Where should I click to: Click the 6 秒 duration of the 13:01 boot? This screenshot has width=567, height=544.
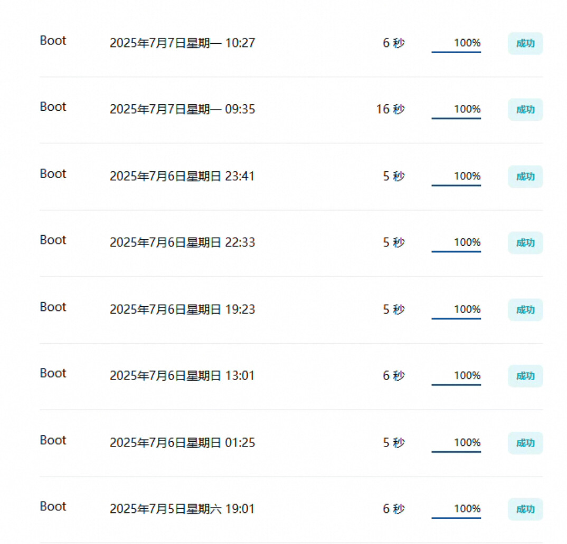394,376
